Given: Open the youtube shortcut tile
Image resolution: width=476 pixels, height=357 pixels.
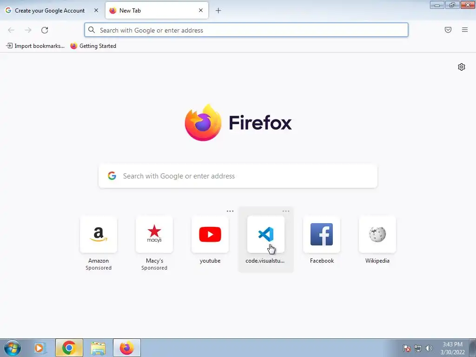Looking at the screenshot, I should point(210,234).
